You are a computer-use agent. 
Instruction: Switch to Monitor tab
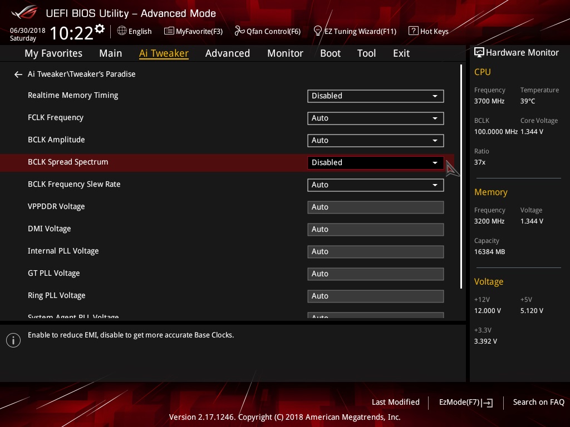click(285, 53)
